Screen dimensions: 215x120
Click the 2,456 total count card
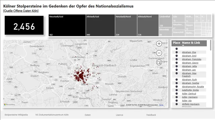[24, 25]
